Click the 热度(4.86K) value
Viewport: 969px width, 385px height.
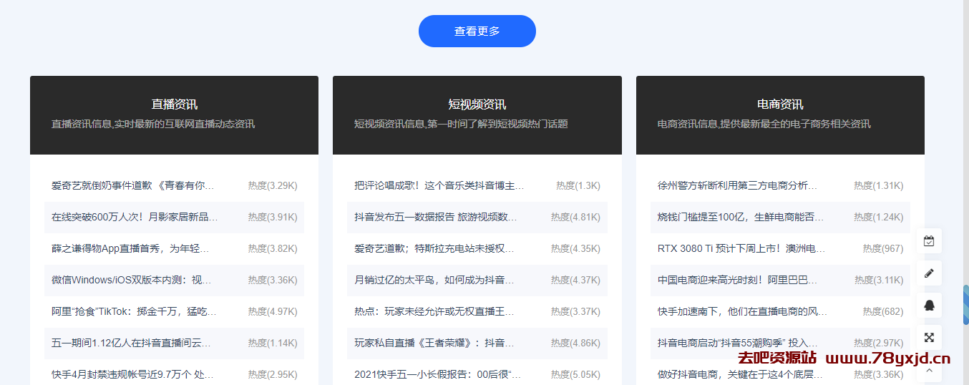point(575,343)
